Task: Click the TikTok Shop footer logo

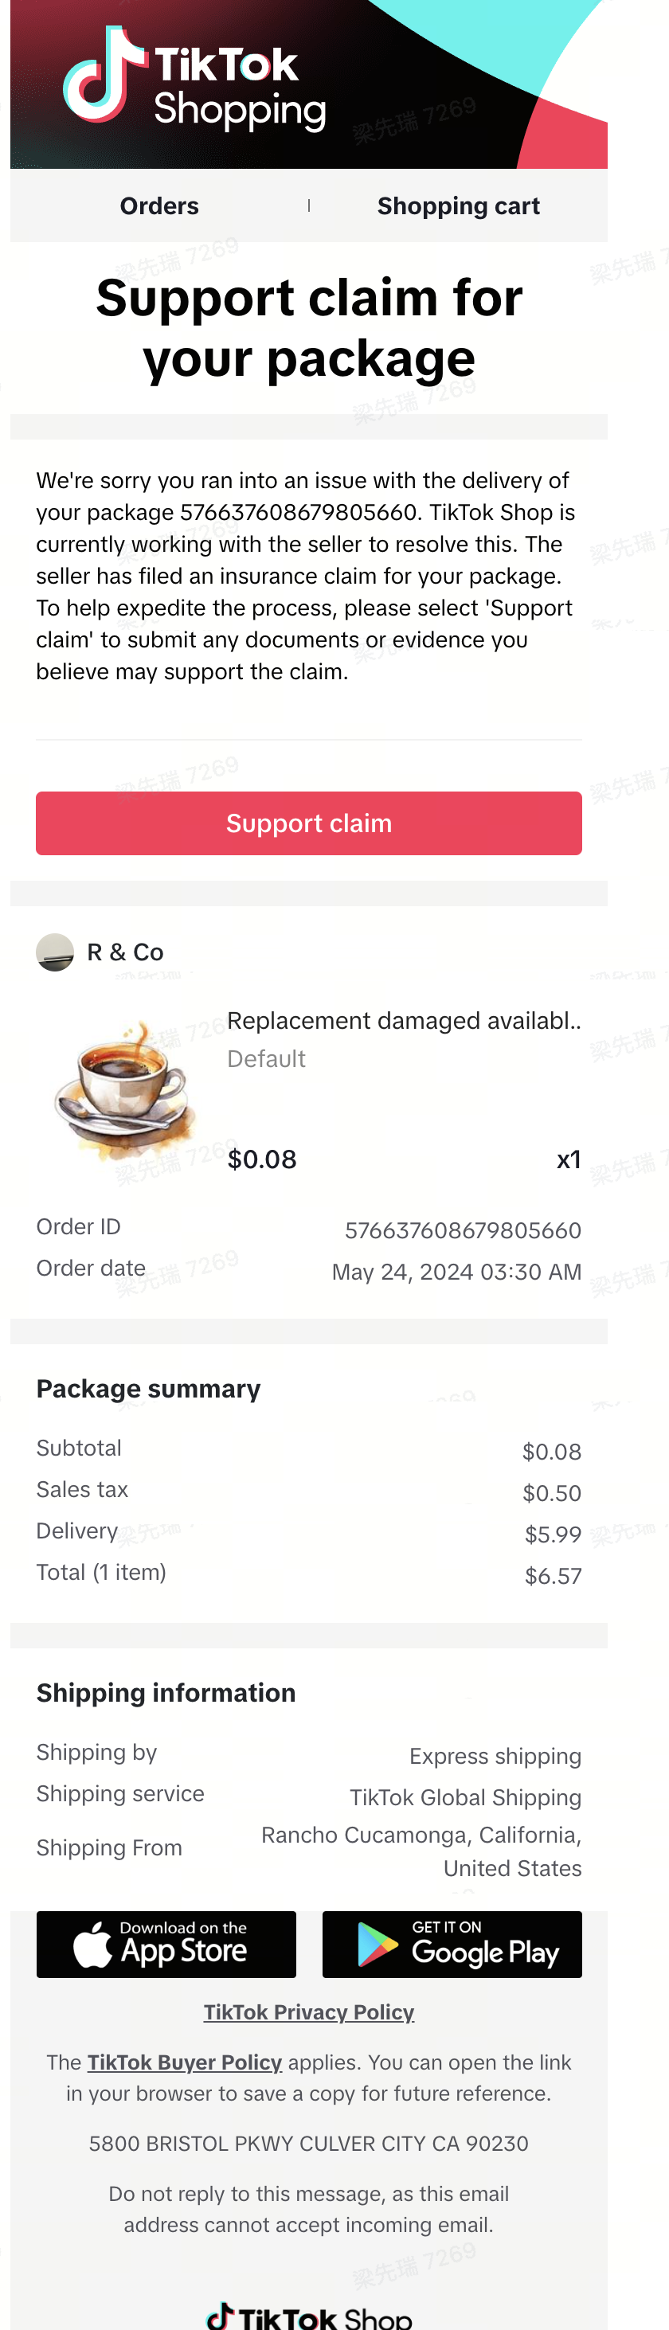Action: 308,2316
